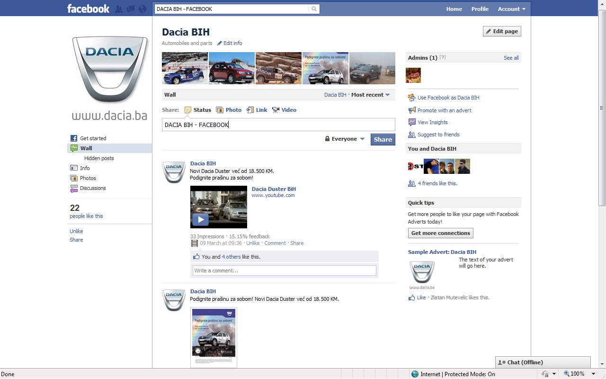Click Get more connections button
Image resolution: width=606 pixels, height=379 pixels.
[x=441, y=233]
